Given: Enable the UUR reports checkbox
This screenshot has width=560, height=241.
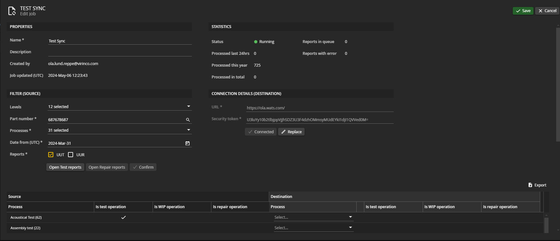Looking at the screenshot, I should (71, 155).
